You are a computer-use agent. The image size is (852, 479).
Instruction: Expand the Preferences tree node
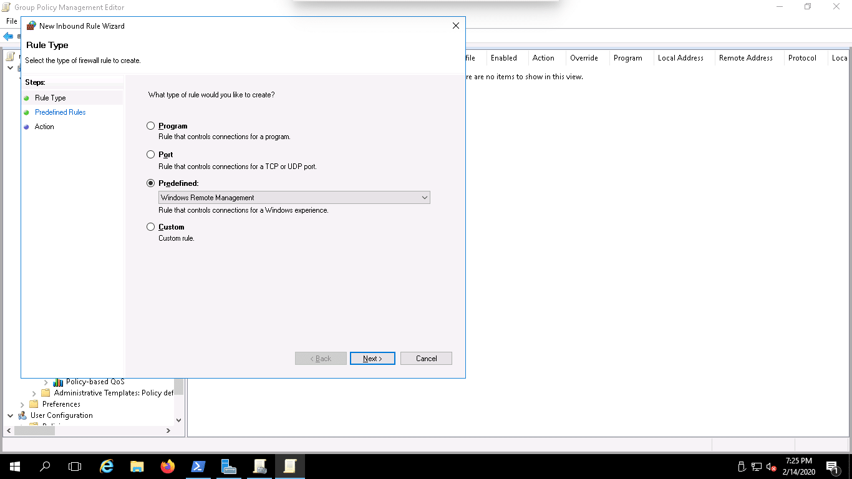click(22, 405)
